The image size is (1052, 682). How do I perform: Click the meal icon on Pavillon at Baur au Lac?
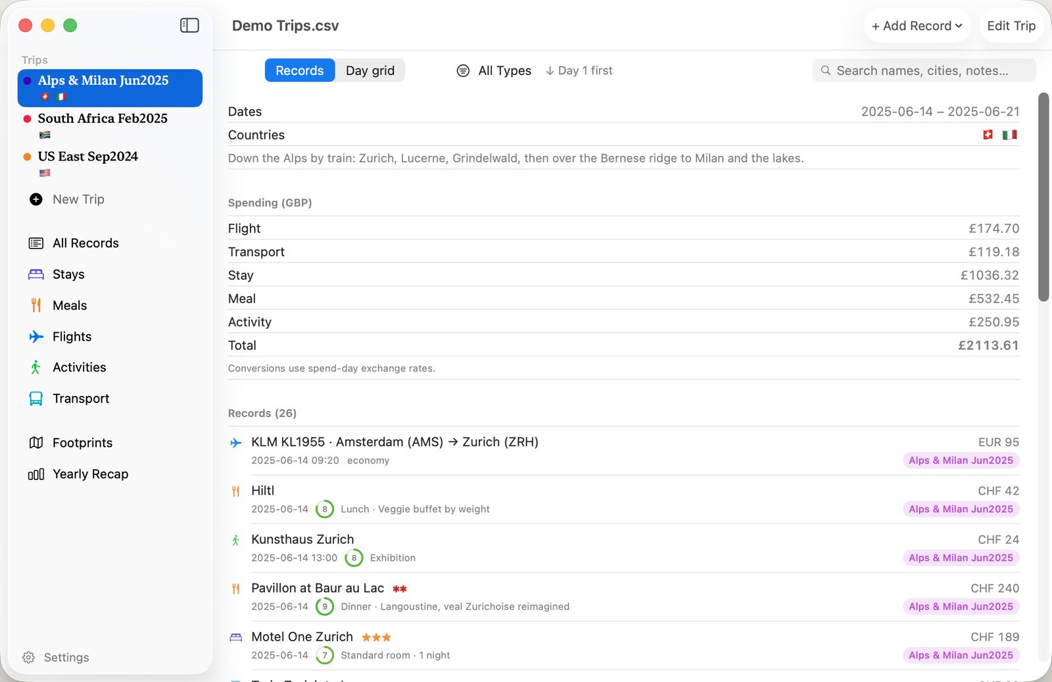(236, 589)
